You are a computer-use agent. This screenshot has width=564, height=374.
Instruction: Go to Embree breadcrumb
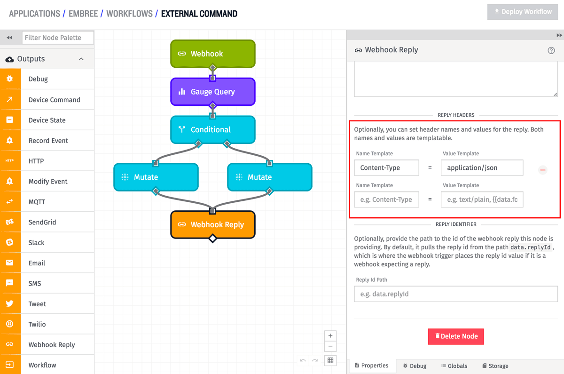[83, 14]
